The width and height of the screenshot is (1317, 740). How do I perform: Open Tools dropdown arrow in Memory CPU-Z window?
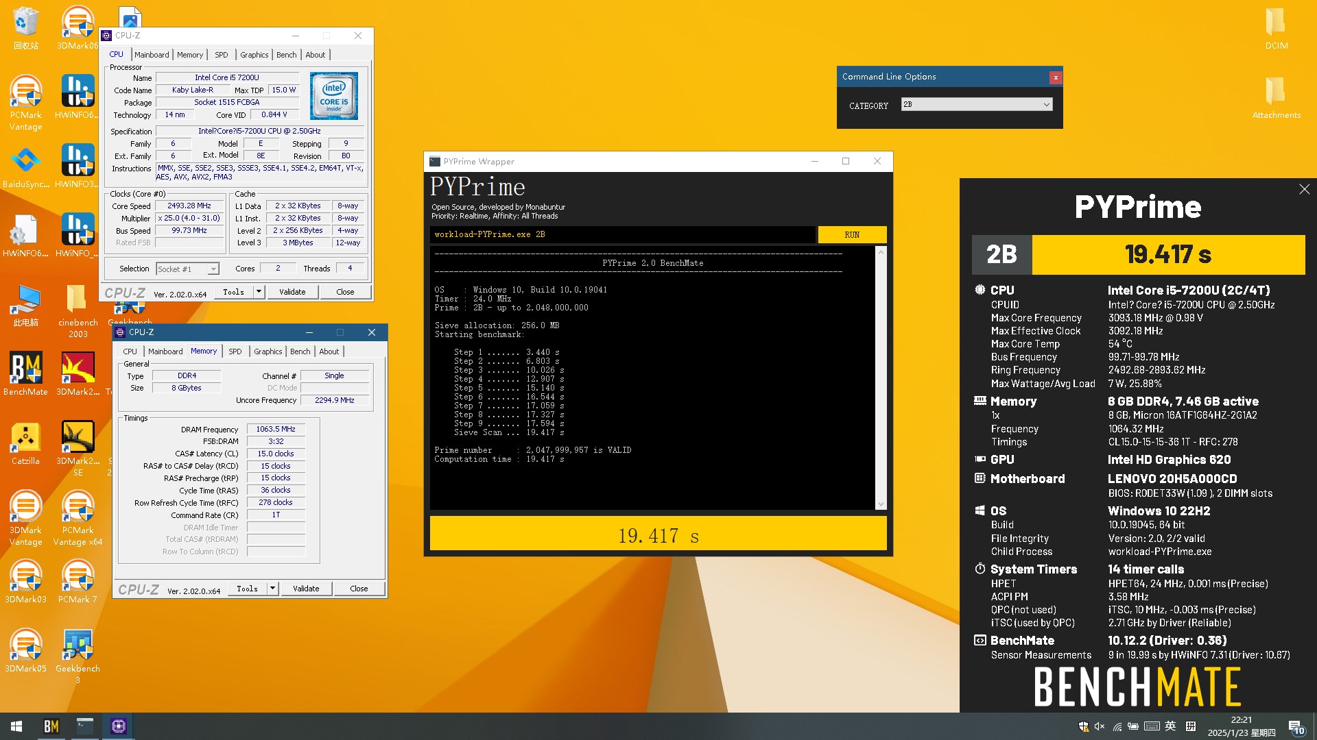(x=272, y=589)
